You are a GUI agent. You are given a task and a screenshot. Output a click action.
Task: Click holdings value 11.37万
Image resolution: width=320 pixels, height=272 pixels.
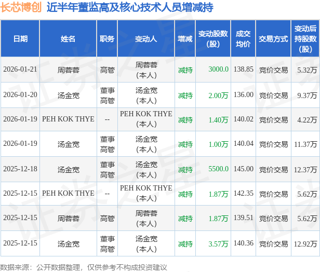coord(305,144)
